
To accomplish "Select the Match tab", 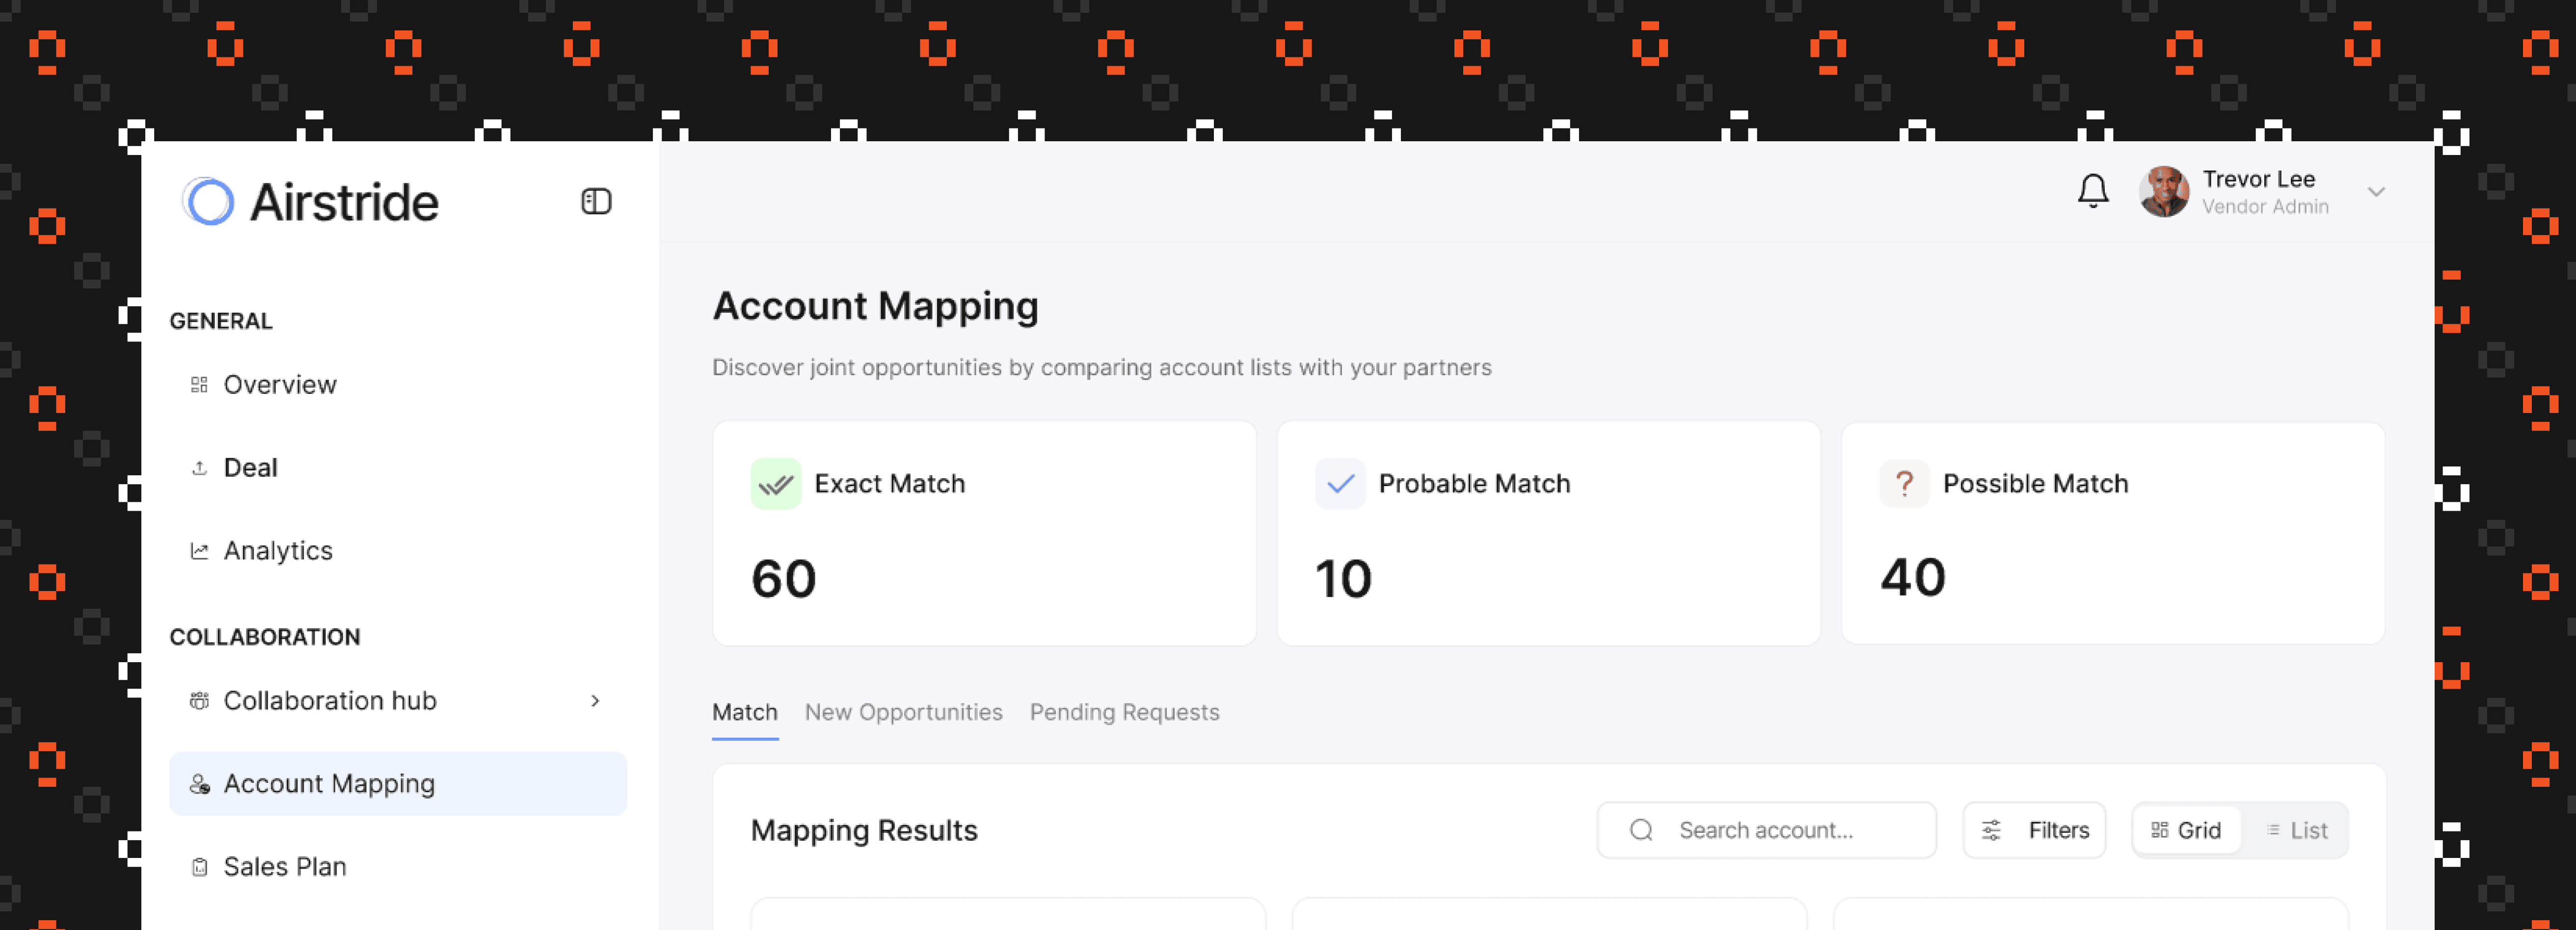I will coord(744,712).
